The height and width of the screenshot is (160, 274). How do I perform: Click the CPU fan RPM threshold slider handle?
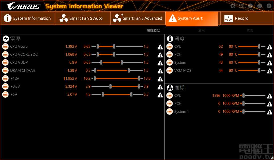[x=243, y=95]
